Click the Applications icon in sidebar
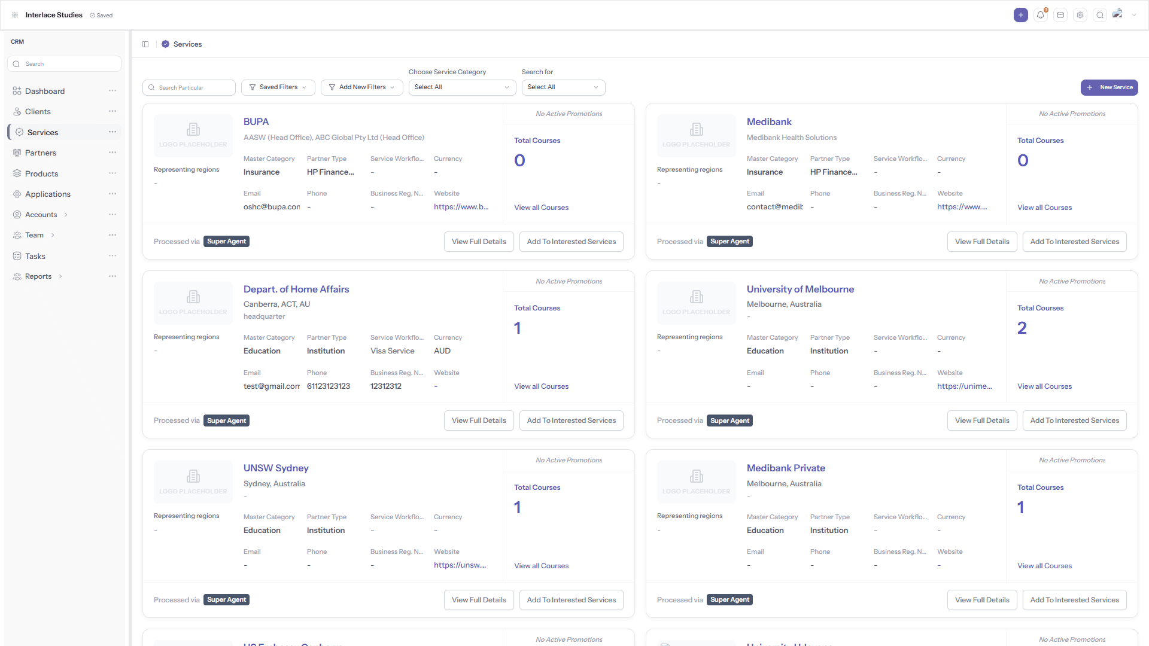The width and height of the screenshot is (1149, 646). [x=17, y=194]
